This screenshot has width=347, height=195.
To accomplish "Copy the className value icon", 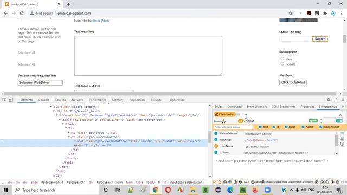I will pos(216,146).
